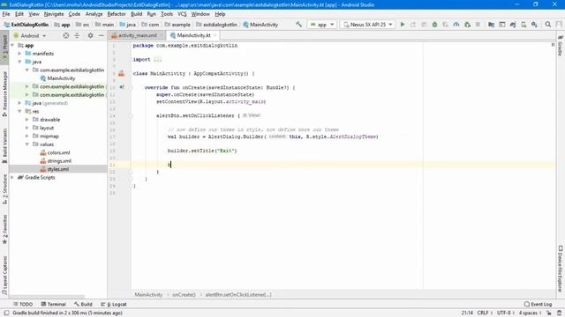Open the Terminal tool window button
Screen dimensions: 565x317
[53, 304]
